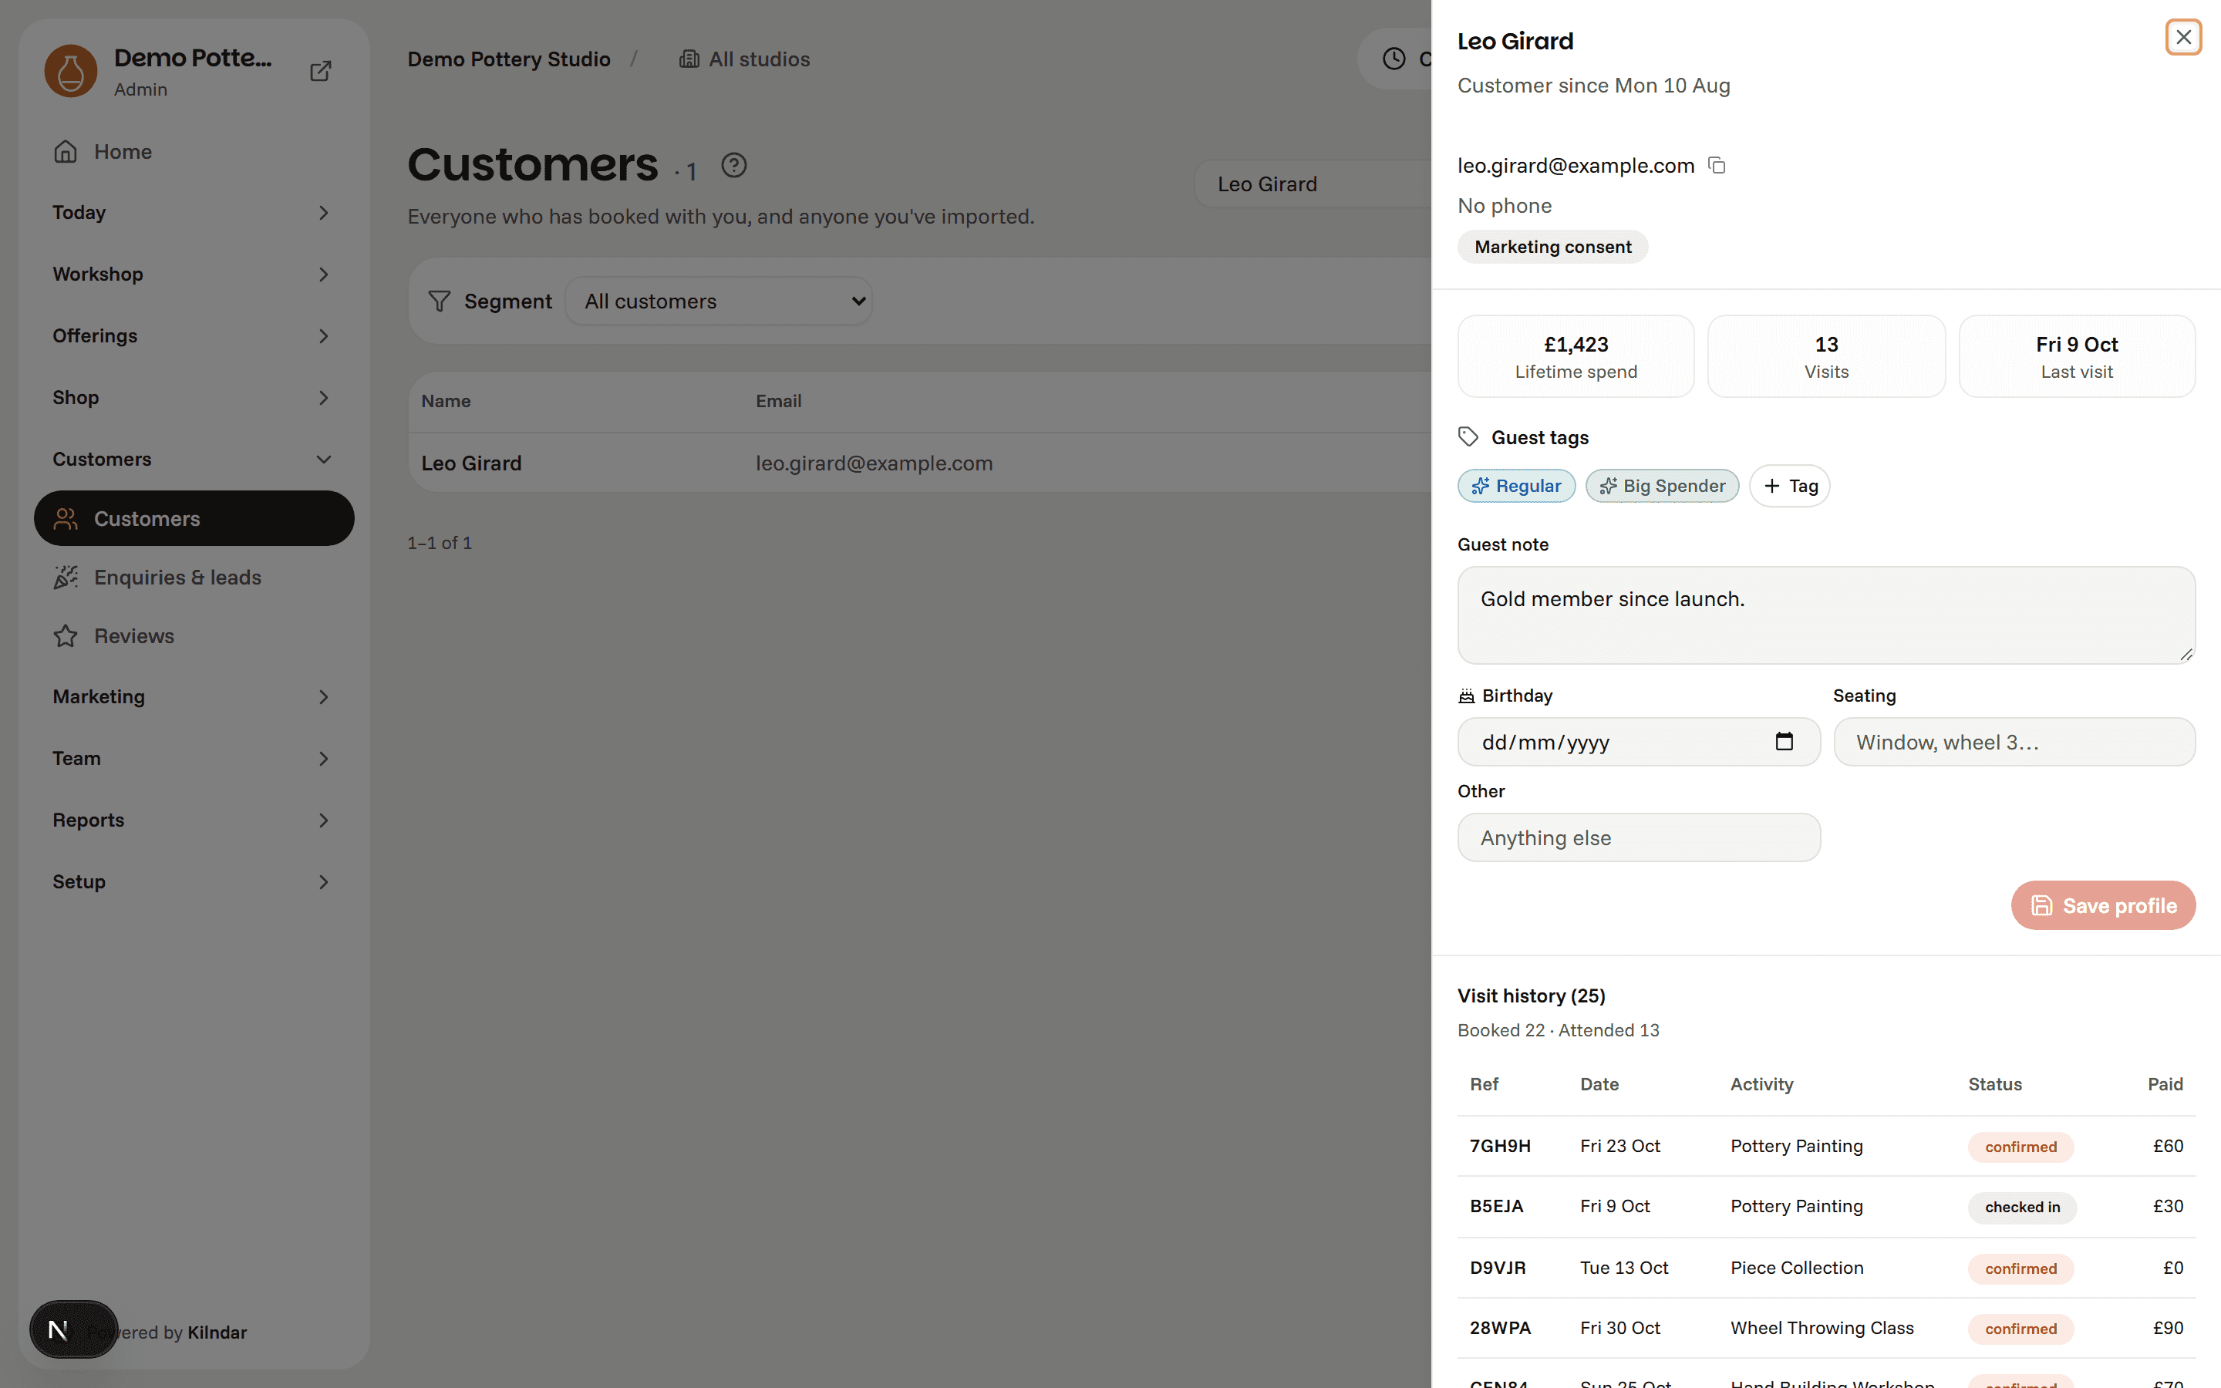Expand the Offerings sidebar section
Image resolution: width=2221 pixels, height=1388 pixels.
point(194,336)
